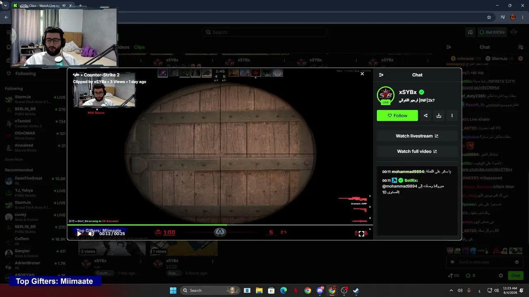Mute the clip using the speaker icon
The image size is (529, 297).
click(x=91, y=233)
